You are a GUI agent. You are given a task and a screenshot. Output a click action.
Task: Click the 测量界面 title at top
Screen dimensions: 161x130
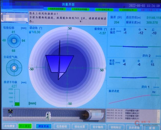coord(68,5)
